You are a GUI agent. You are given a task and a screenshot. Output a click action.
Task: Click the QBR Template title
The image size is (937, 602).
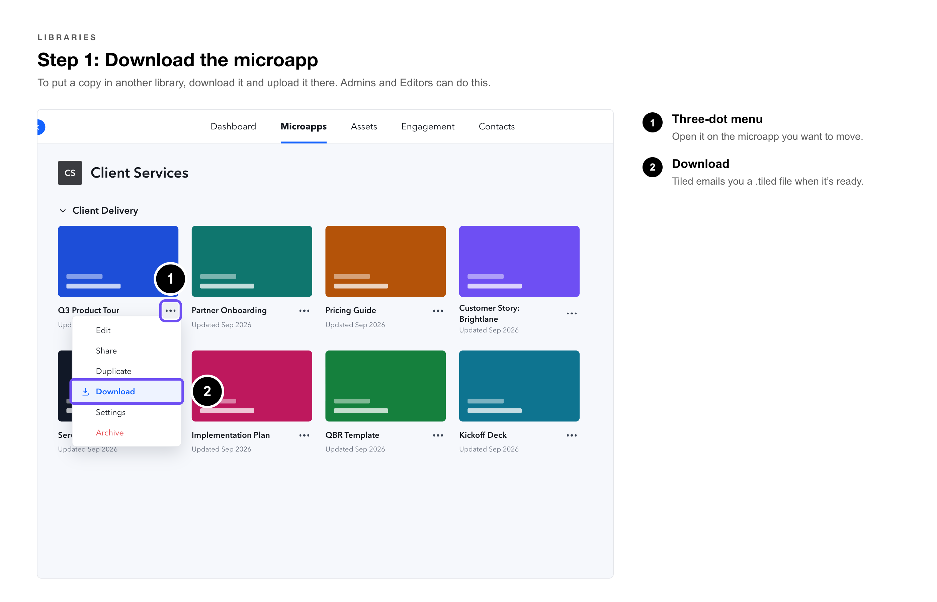point(352,435)
